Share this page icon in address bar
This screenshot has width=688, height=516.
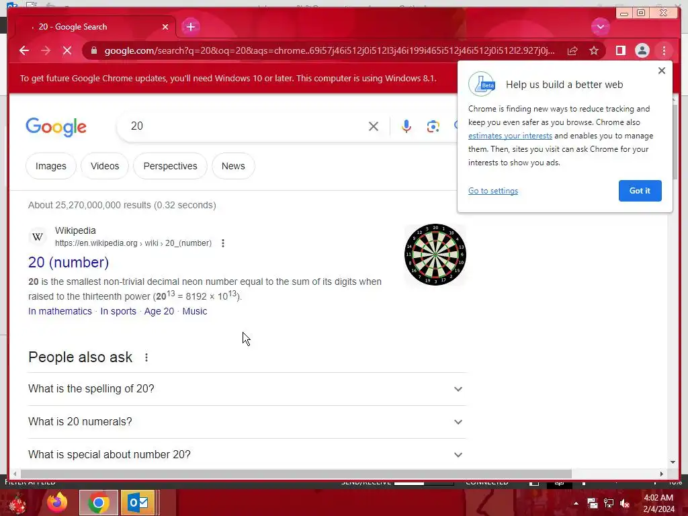pos(572,51)
